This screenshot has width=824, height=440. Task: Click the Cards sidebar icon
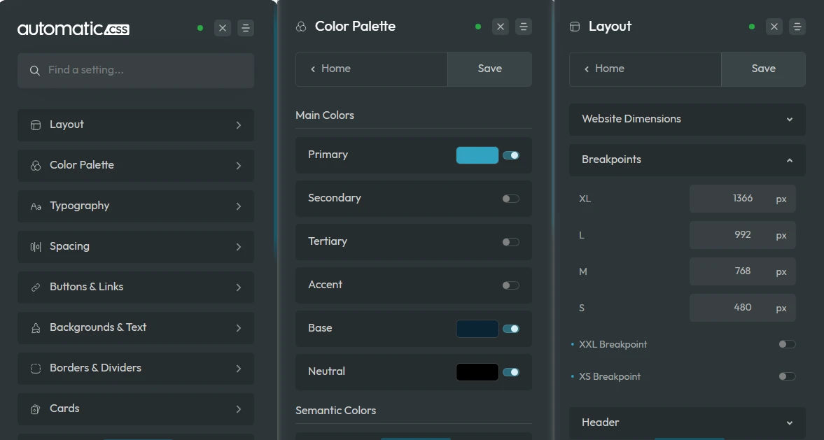click(36, 409)
